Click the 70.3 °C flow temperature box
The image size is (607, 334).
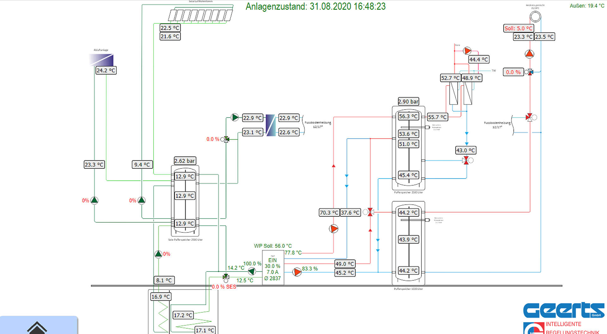point(329,213)
